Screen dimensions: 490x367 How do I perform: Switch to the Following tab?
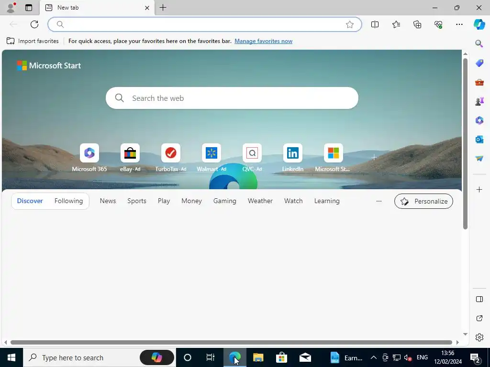69,201
